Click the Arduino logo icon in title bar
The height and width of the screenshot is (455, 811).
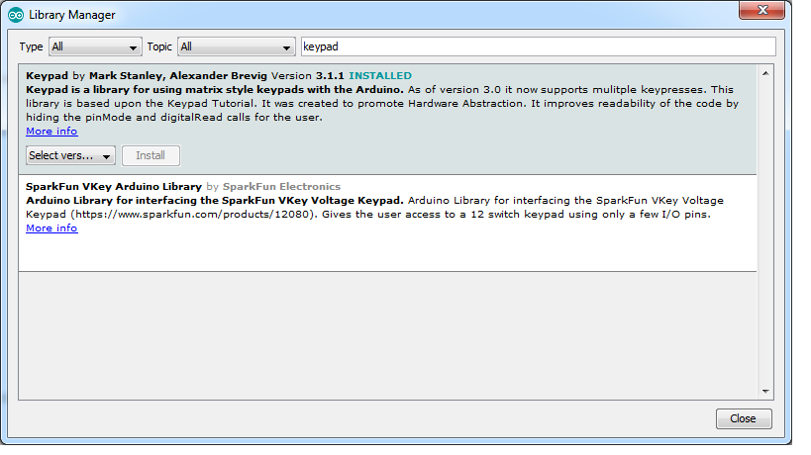point(16,15)
